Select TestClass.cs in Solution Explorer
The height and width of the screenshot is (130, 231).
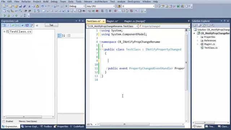click(x=211, y=48)
